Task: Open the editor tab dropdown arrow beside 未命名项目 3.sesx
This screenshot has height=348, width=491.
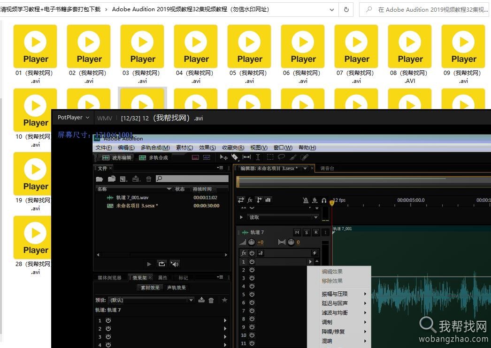Action: 305,168
